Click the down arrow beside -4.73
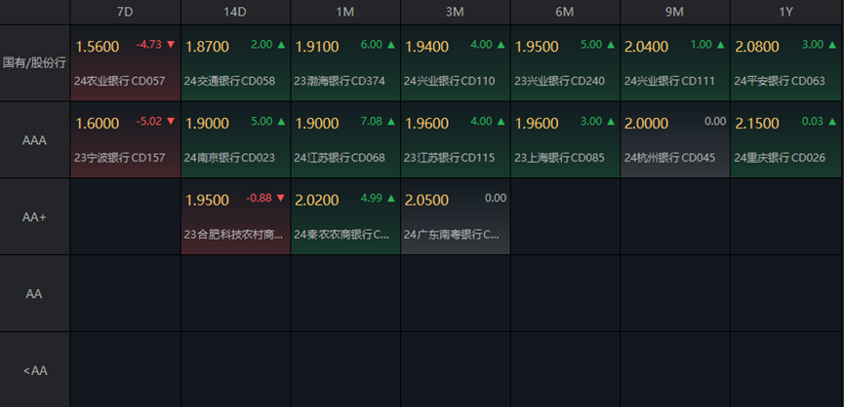This screenshot has height=407, width=844. click(x=171, y=45)
